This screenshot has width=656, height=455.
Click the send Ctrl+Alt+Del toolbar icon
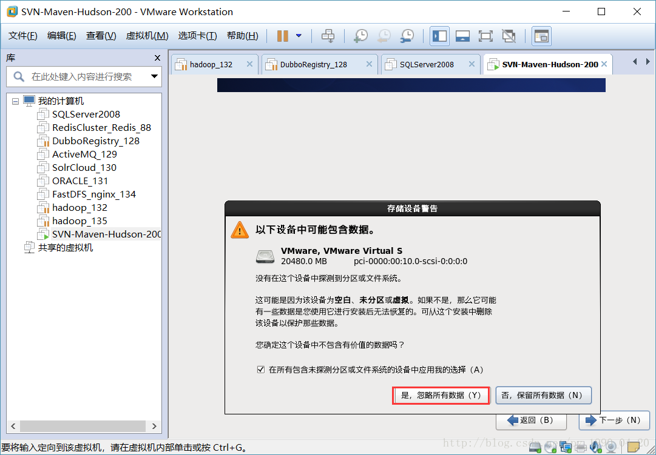click(328, 36)
